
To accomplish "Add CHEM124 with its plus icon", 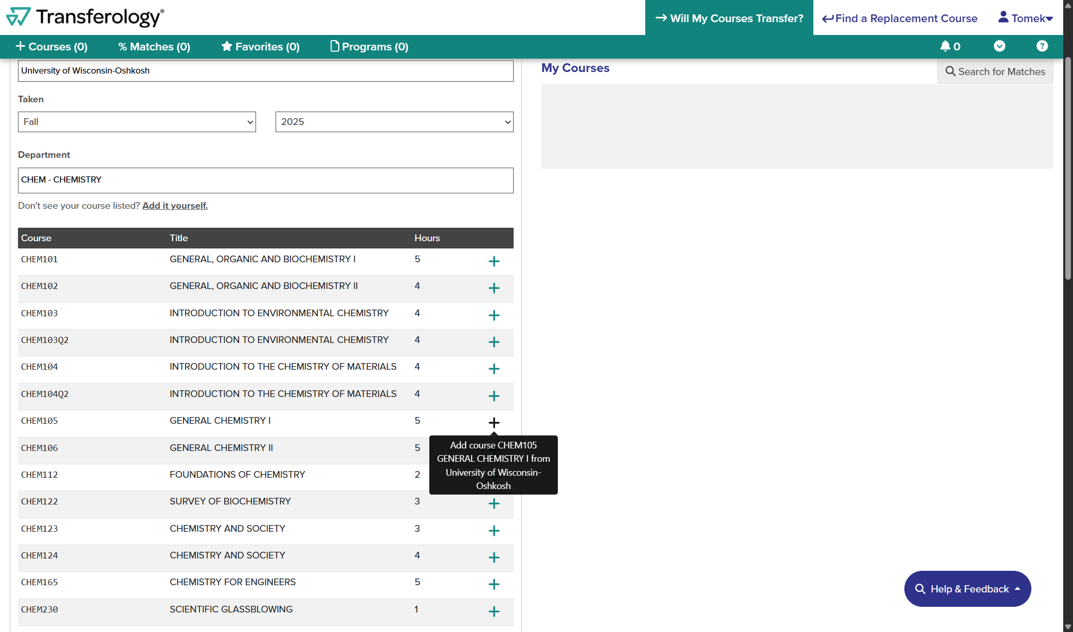I will pos(494,557).
